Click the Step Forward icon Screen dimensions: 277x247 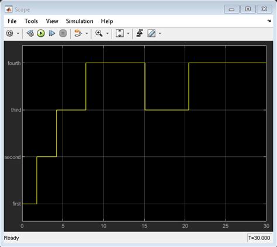tap(52, 33)
